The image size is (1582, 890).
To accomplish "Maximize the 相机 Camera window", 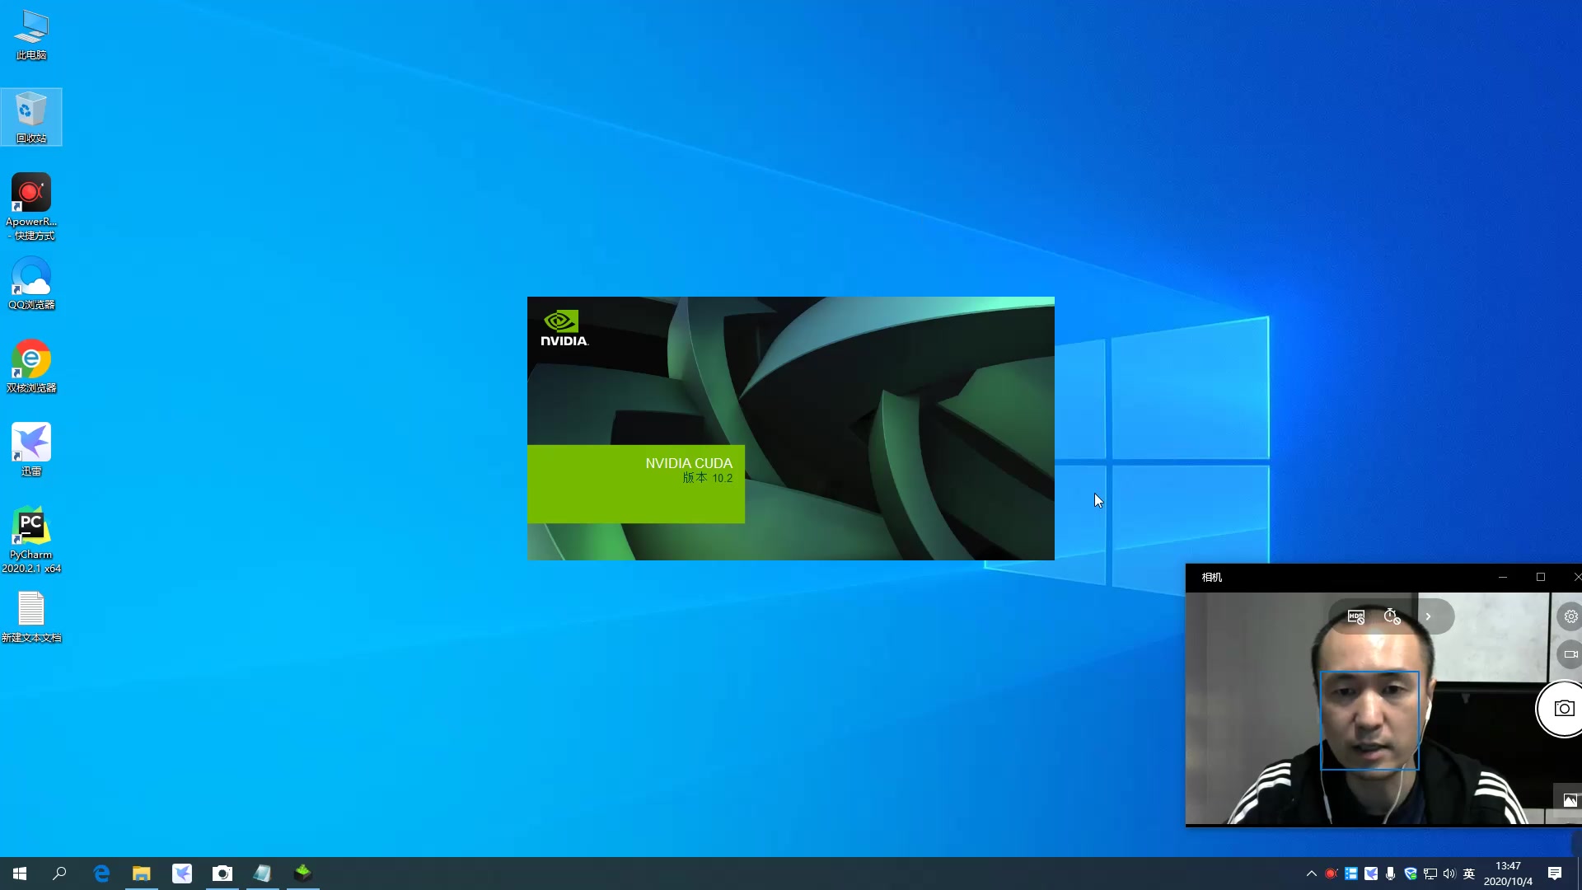I will [1541, 577].
